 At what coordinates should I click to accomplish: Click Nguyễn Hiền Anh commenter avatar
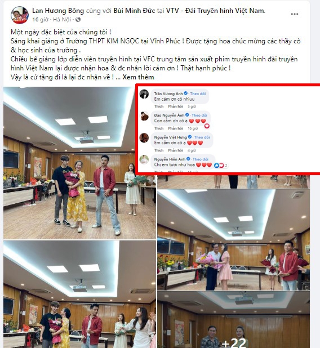click(144, 159)
